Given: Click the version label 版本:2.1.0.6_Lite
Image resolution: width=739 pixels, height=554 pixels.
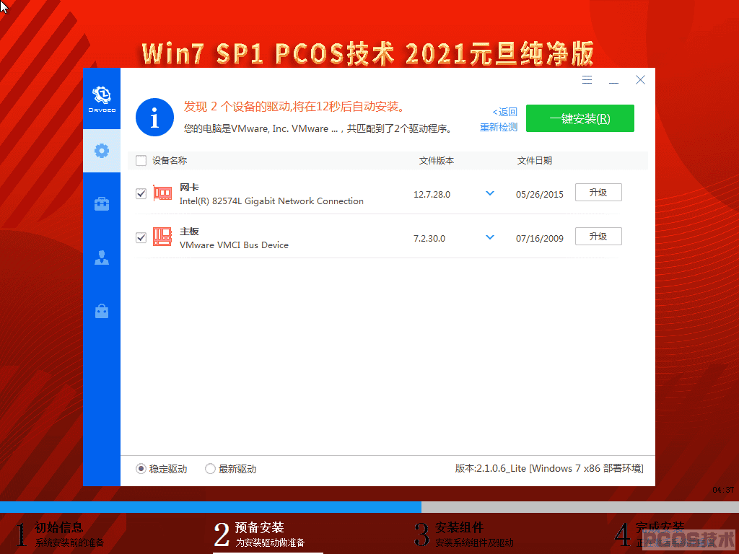Looking at the screenshot, I should click(490, 468).
